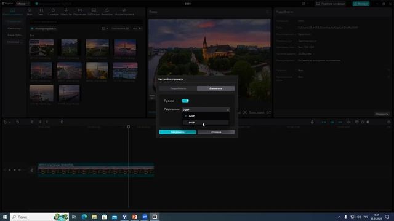394x221 pixels.
Task: Select the video clip on the timeline
Action: click(x=96, y=170)
